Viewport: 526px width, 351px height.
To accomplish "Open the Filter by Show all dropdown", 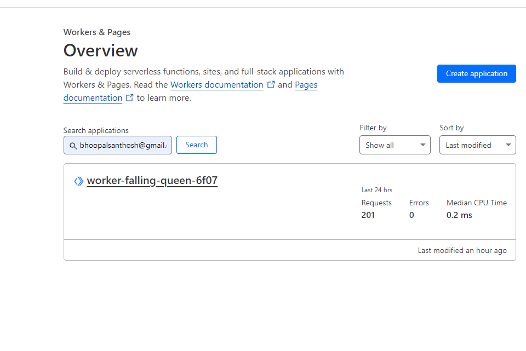I will coord(395,145).
